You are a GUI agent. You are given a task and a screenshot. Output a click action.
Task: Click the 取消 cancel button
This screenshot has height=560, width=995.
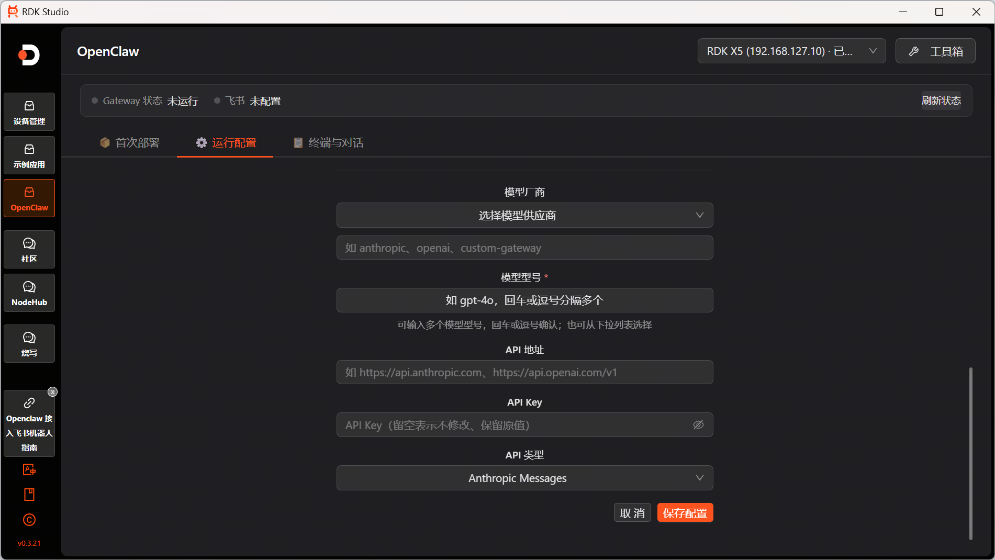pos(632,513)
